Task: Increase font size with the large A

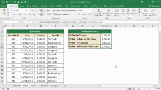Action: [x=33, y=10]
